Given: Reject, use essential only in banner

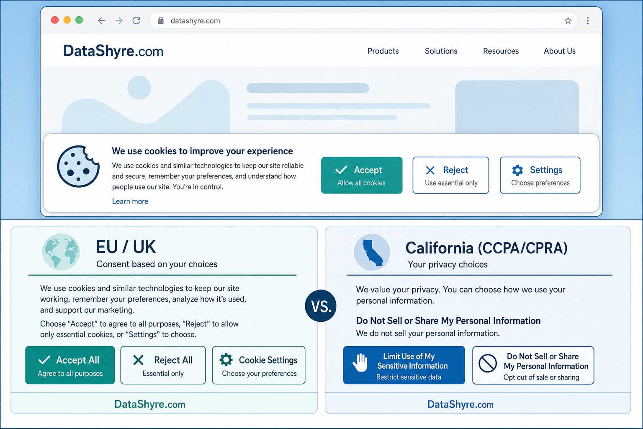Looking at the screenshot, I should click(x=451, y=175).
